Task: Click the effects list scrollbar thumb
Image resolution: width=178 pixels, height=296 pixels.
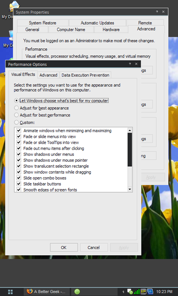Action: tap(130, 149)
